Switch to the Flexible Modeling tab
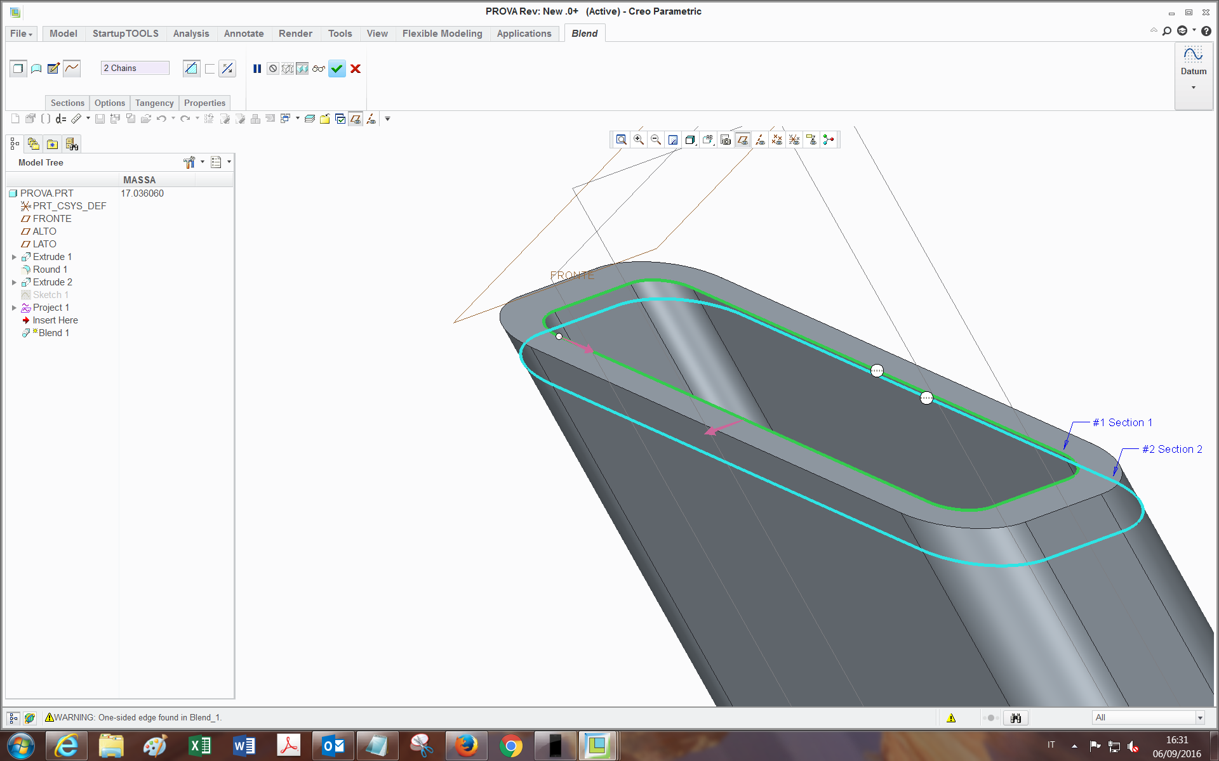 (x=443, y=34)
